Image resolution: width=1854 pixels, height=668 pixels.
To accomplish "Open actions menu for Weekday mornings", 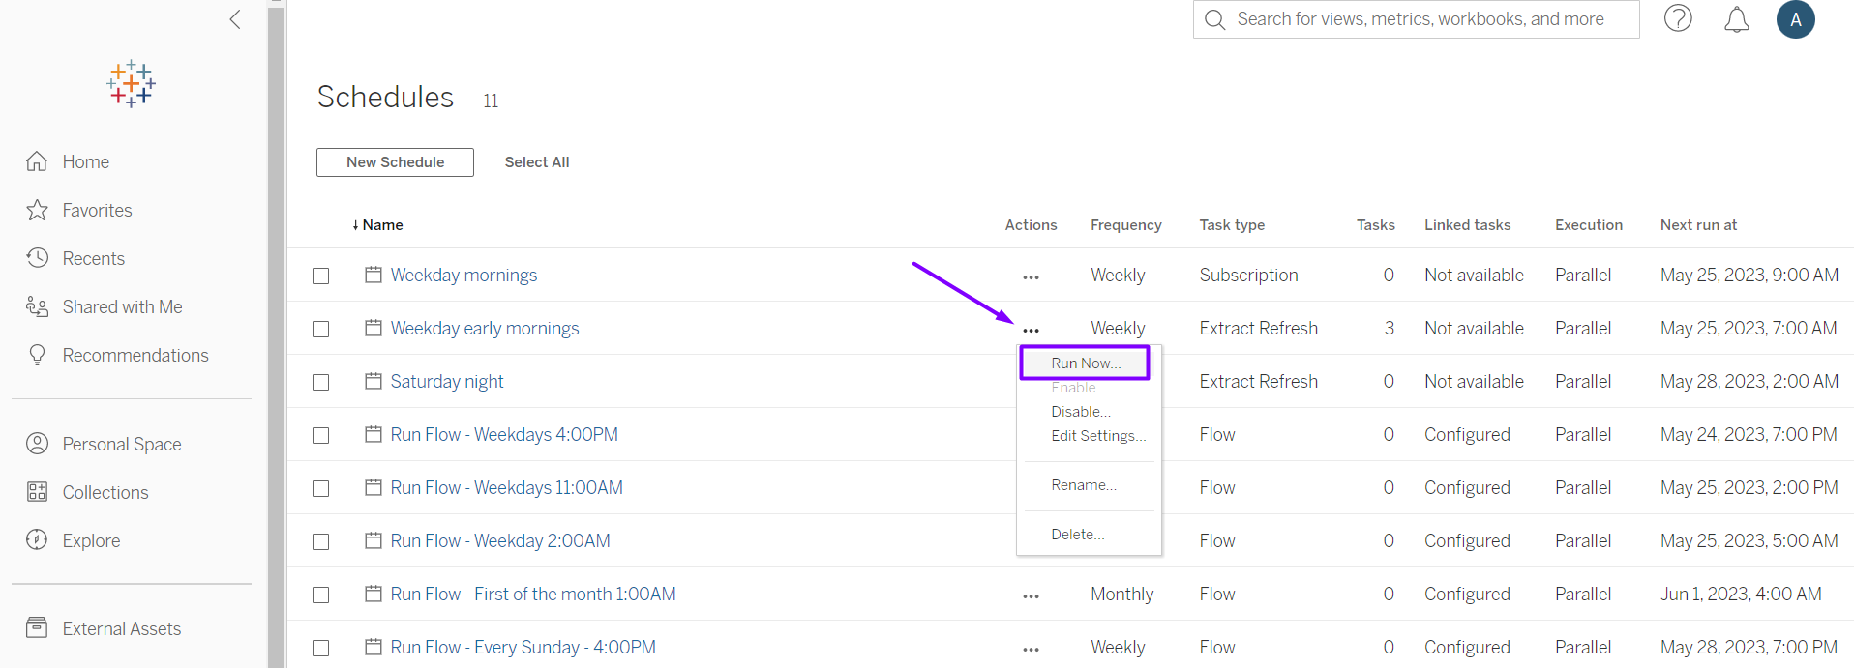I will [1031, 276].
